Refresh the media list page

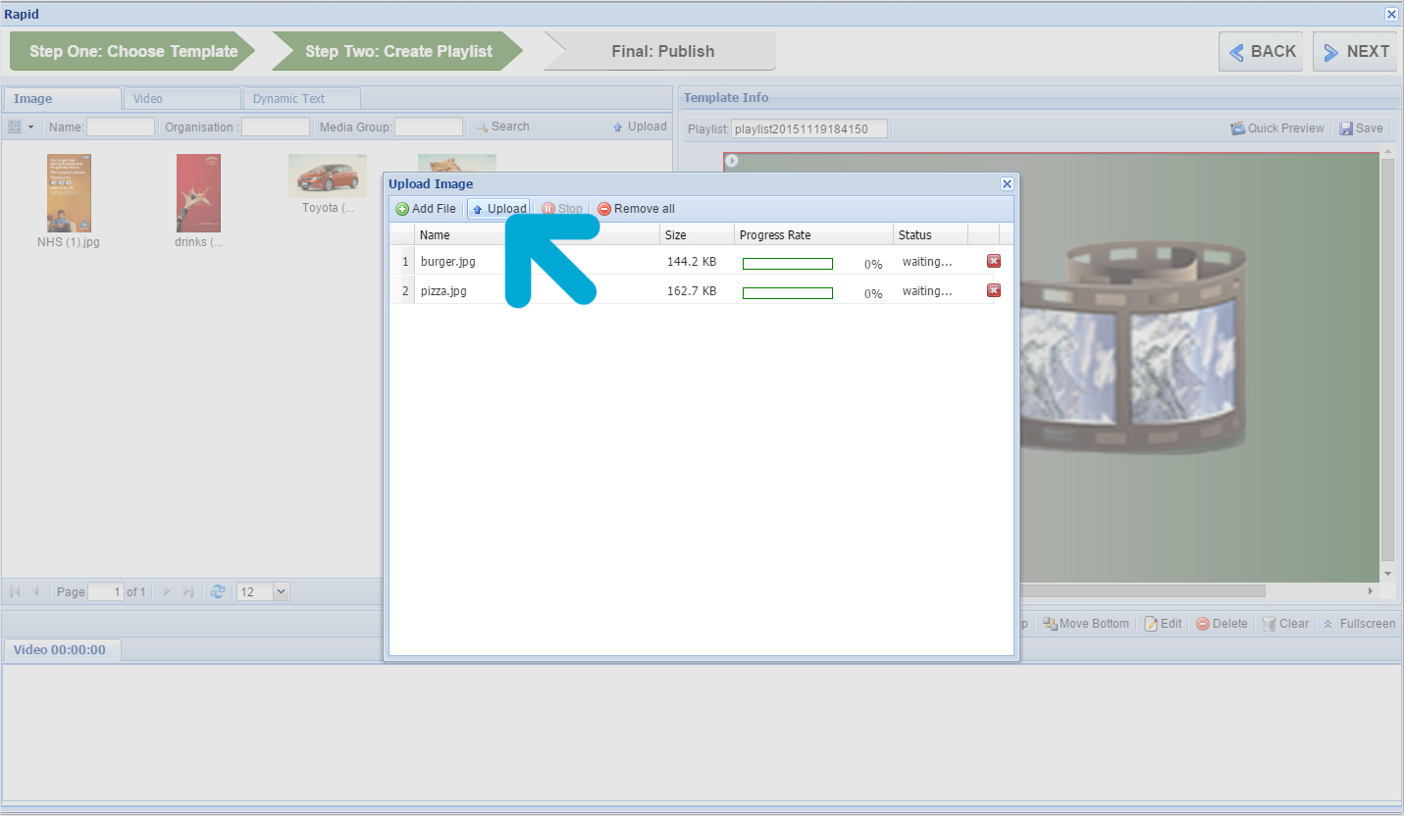point(218,591)
